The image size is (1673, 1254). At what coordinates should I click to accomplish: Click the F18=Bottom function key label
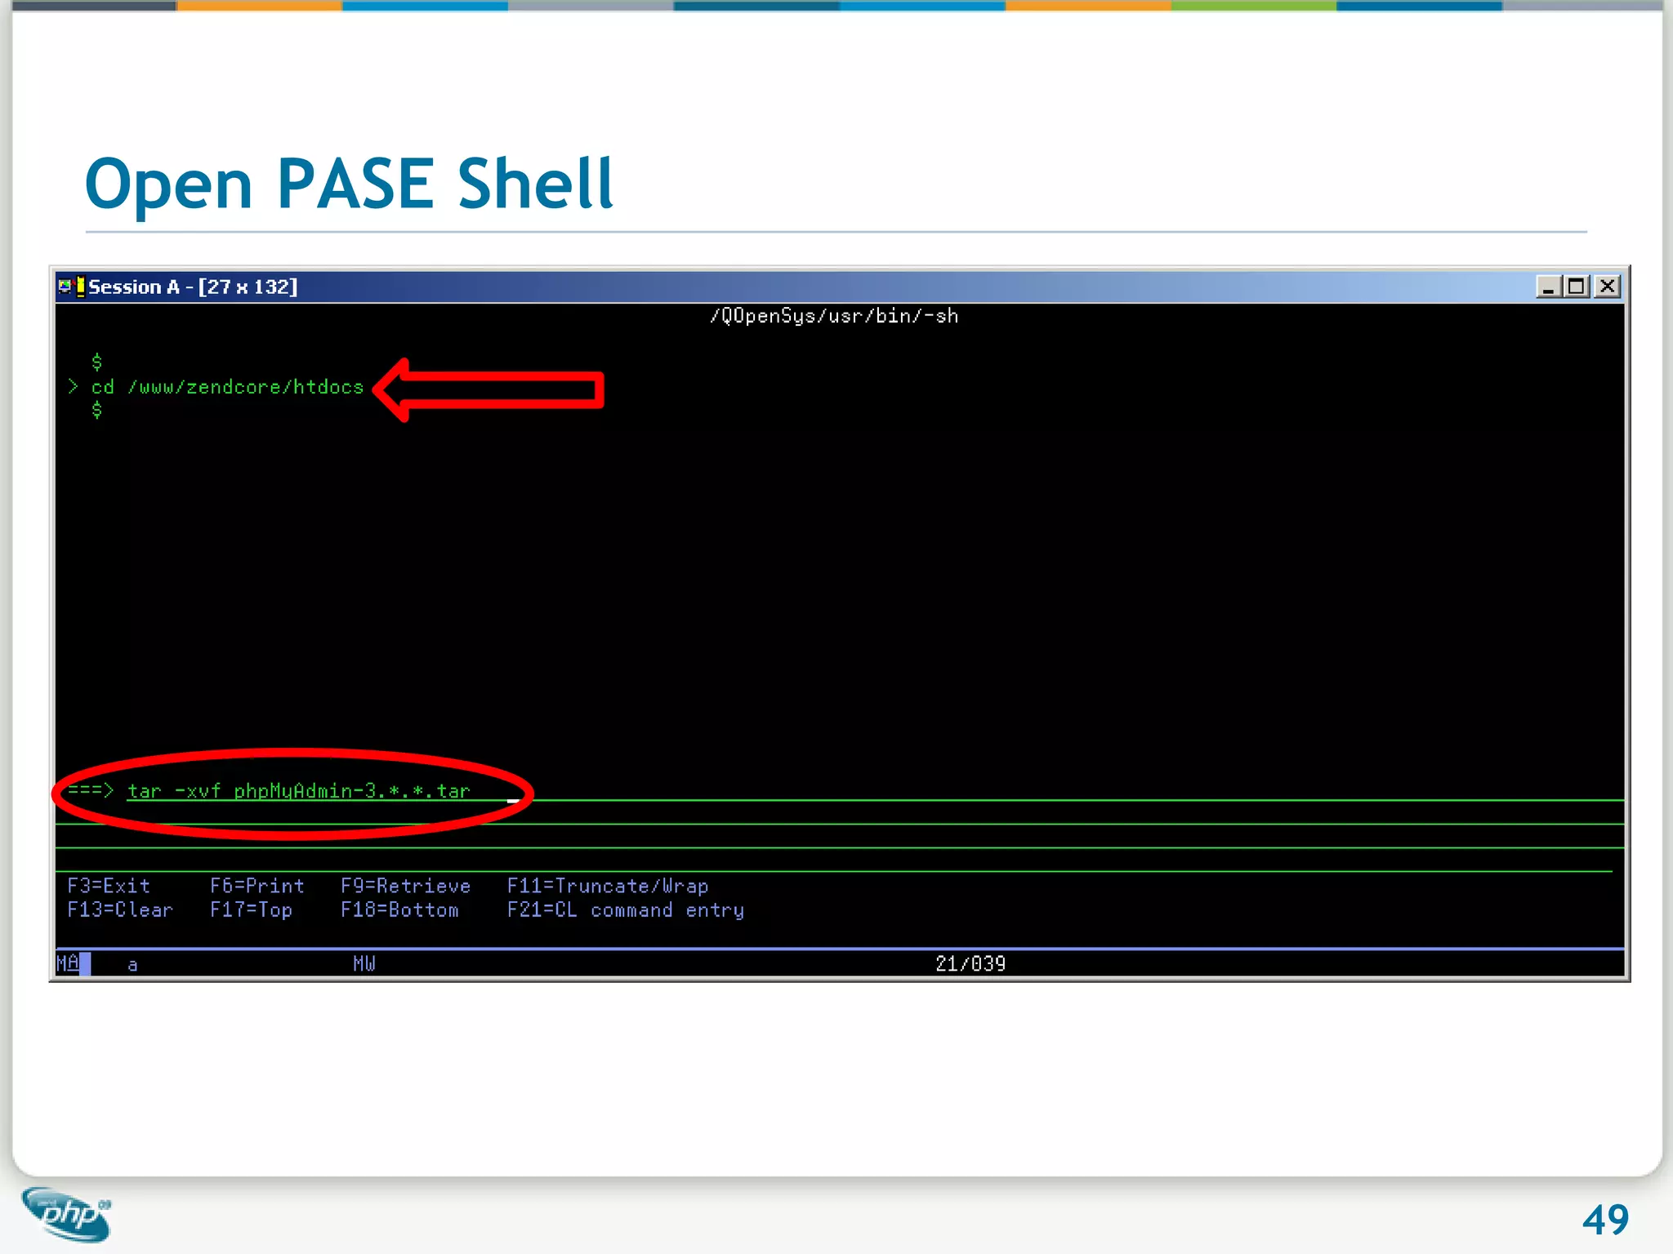[400, 909]
